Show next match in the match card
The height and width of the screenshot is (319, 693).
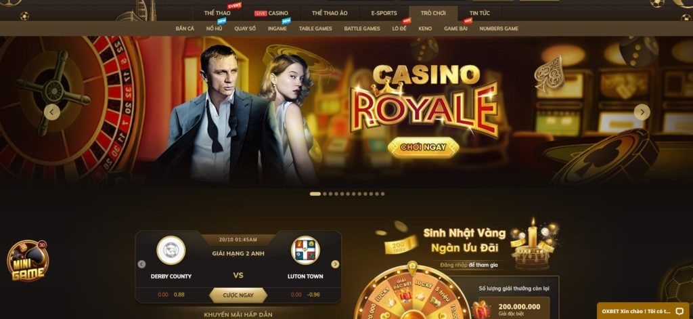coord(335,264)
